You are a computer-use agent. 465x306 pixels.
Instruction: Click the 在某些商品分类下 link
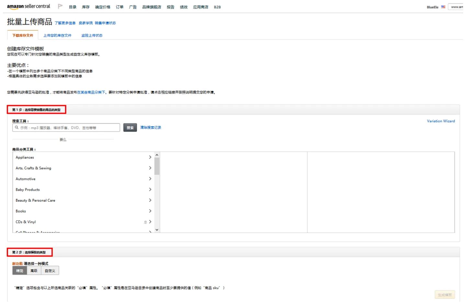(x=91, y=92)
